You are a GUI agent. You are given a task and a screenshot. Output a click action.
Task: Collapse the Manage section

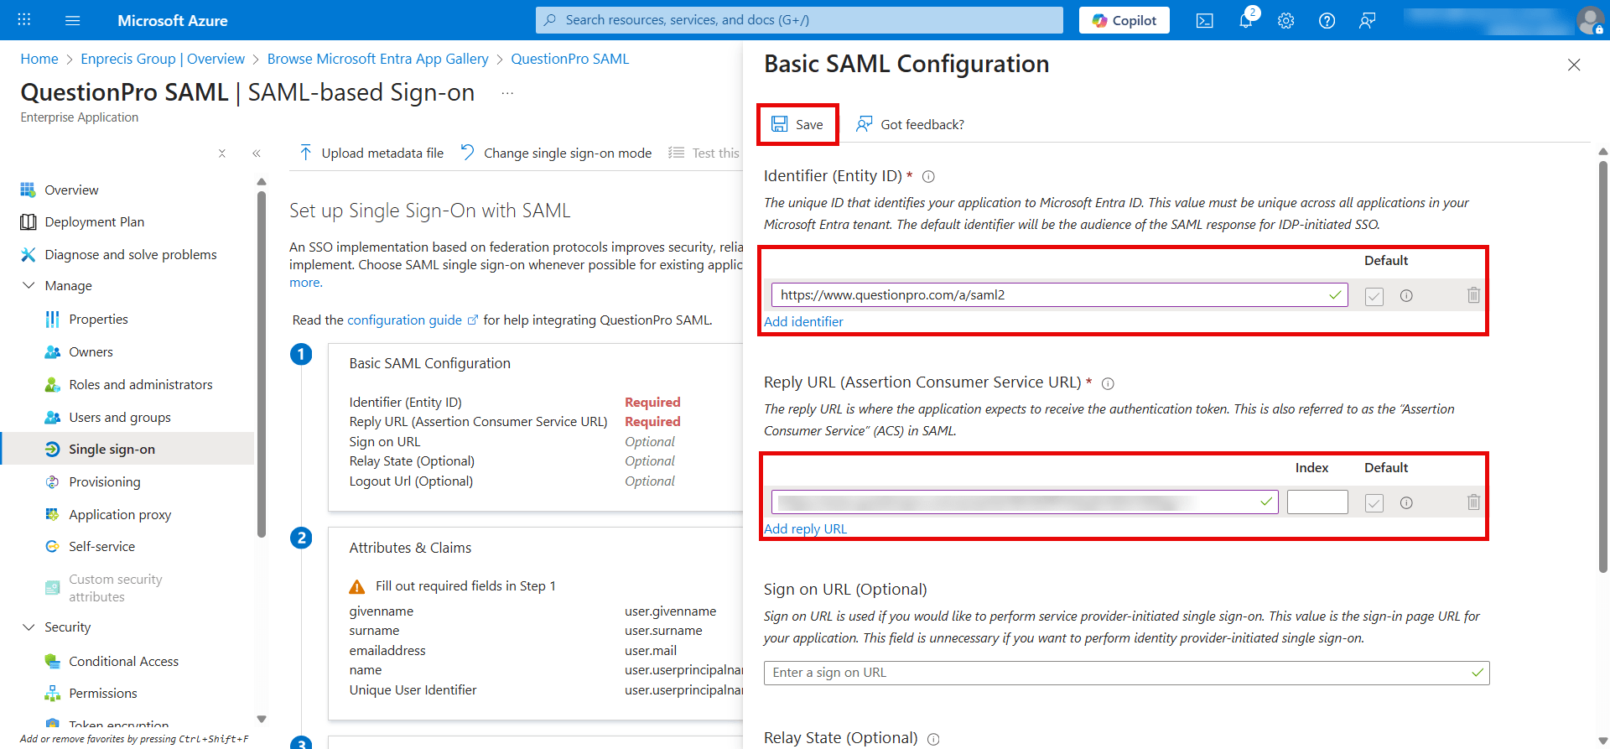[29, 286]
